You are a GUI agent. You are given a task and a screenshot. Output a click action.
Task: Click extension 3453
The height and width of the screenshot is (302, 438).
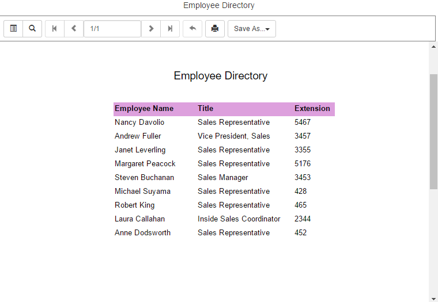(303, 177)
